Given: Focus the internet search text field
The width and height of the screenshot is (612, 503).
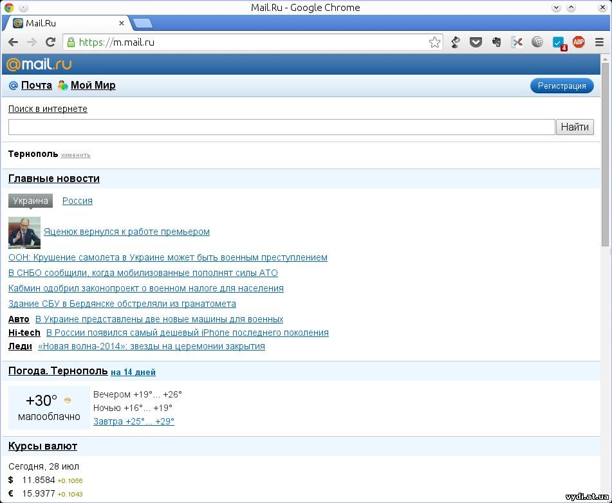Looking at the screenshot, I should tap(282, 127).
